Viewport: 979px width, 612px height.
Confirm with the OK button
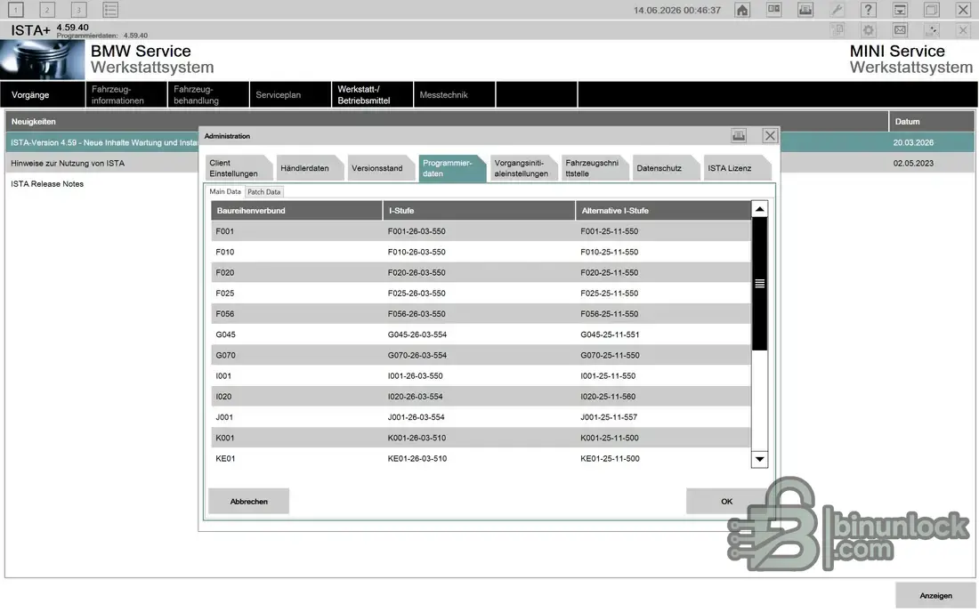727,501
